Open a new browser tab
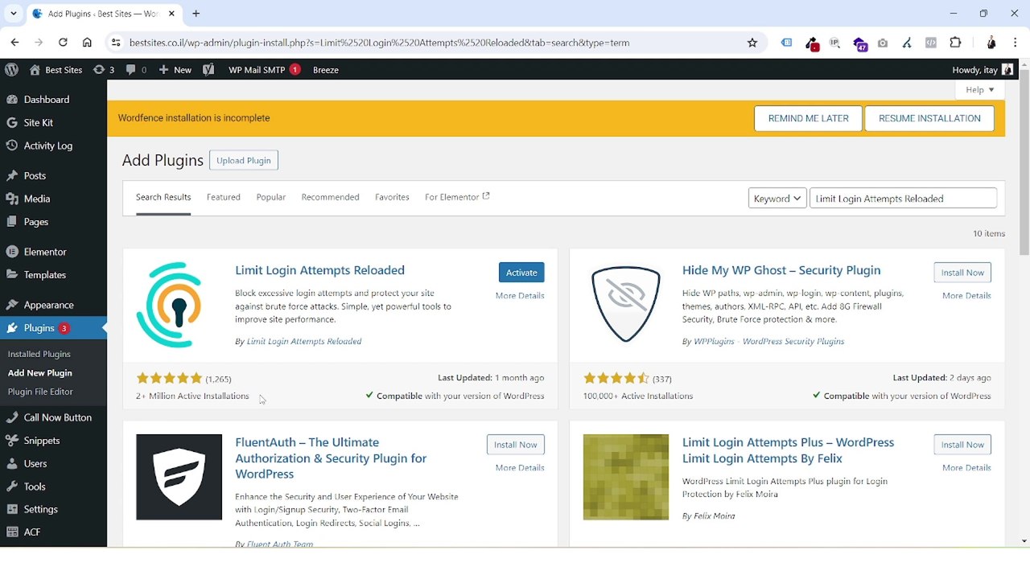 (196, 14)
